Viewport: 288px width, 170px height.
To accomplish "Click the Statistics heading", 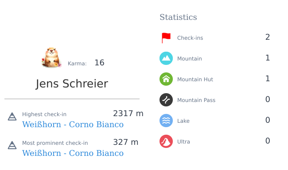I will point(178,17).
